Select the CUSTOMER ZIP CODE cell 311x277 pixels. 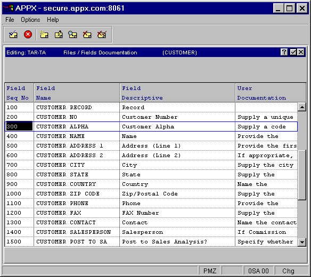[77, 194]
